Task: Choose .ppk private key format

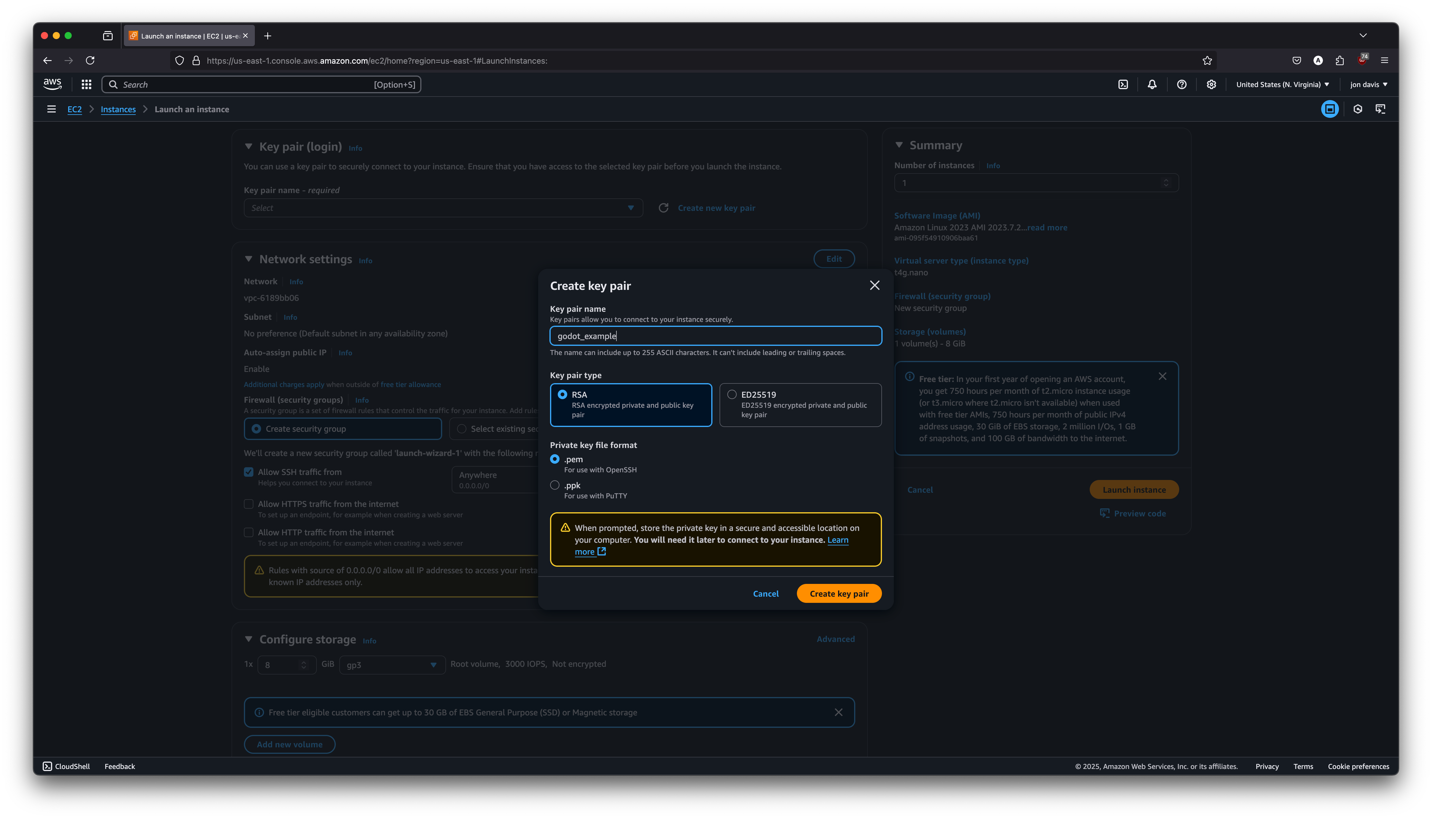Action: point(554,485)
